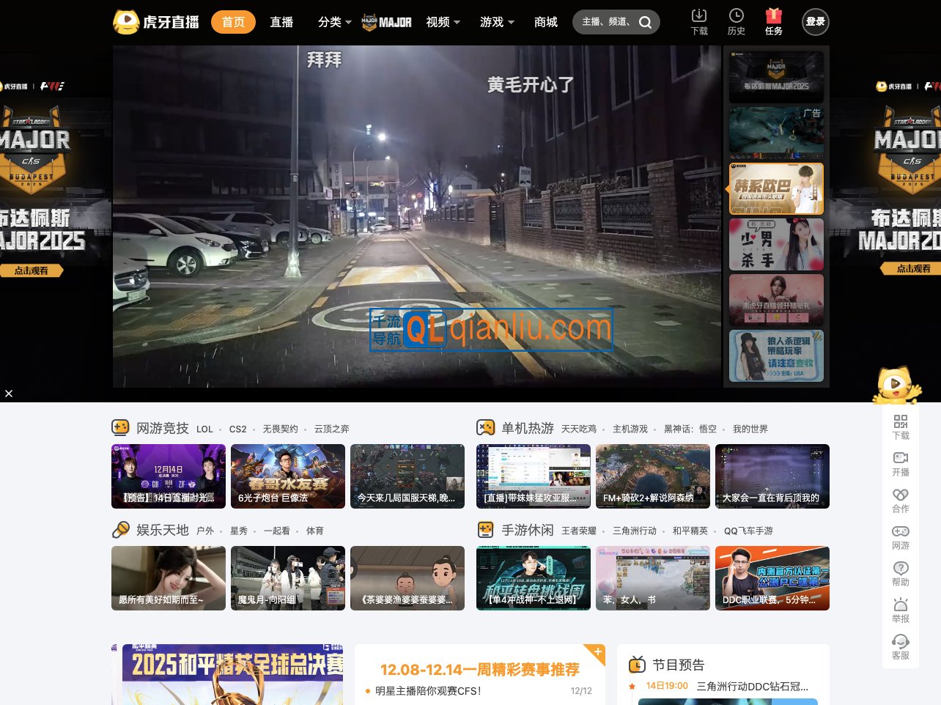The image size is (941, 705).
Task: Select the 韩系欧巴 stream thumbnail
Action: (x=776, y=188)
